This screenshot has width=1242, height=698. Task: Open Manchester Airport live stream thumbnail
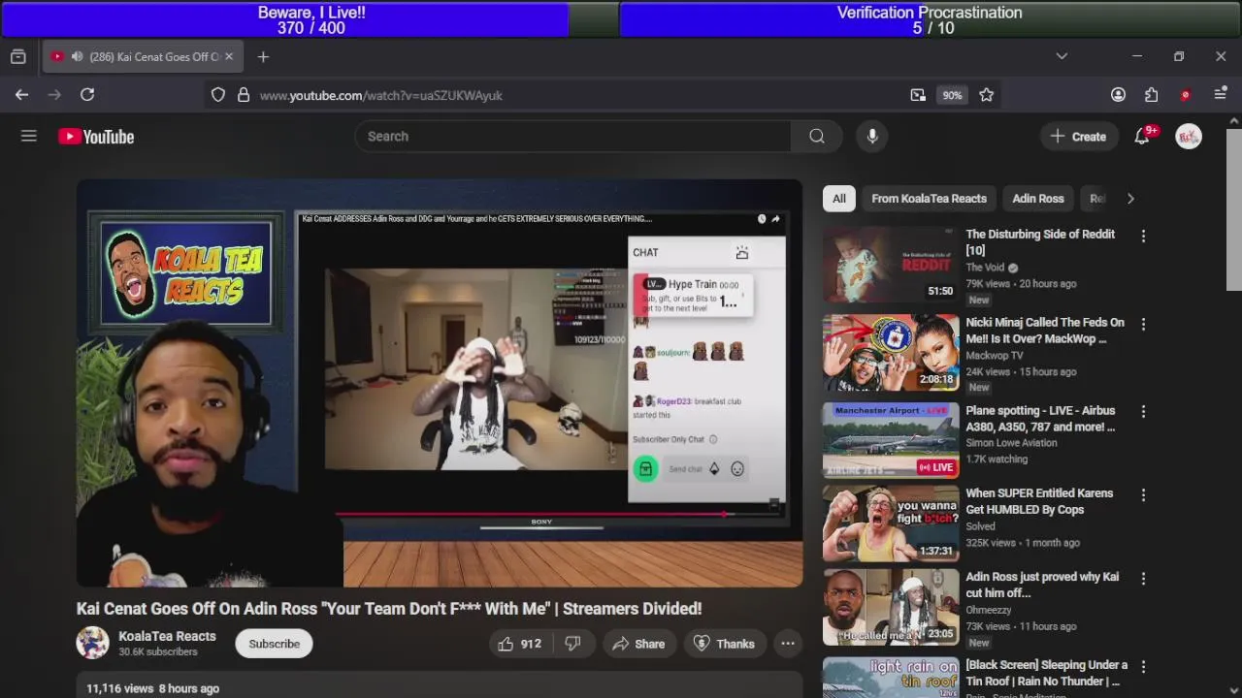(x=891, y=441)
